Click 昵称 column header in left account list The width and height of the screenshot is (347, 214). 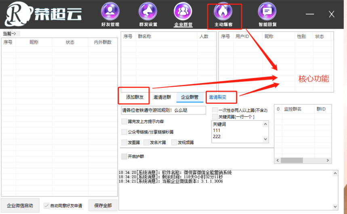tap(34, 42)
